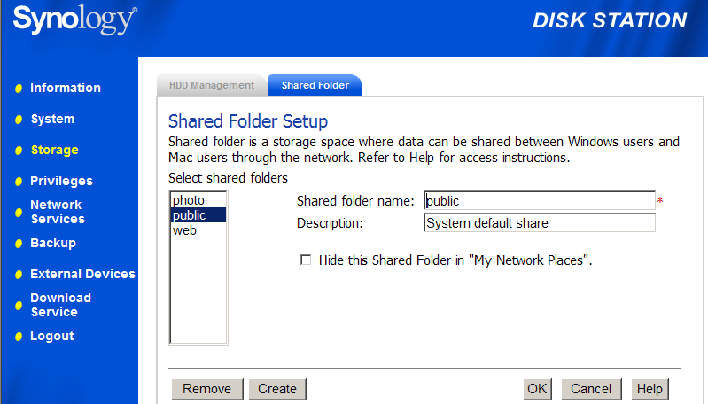The width and height of the screenshot is (708, 404).
Task: Navigate to External Devices
Action: [x=82, y=274]
